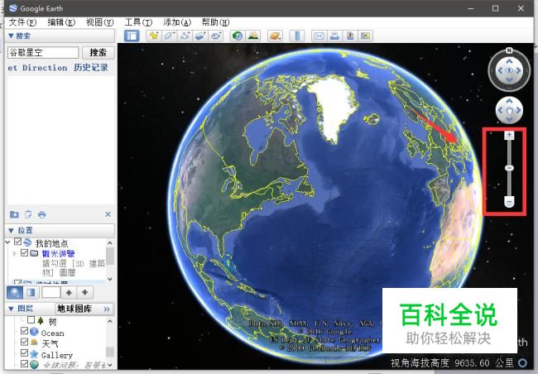This screenshot has width=538, height=374.
Task: Open the 文件(F) menu
Action: (22, 22)
